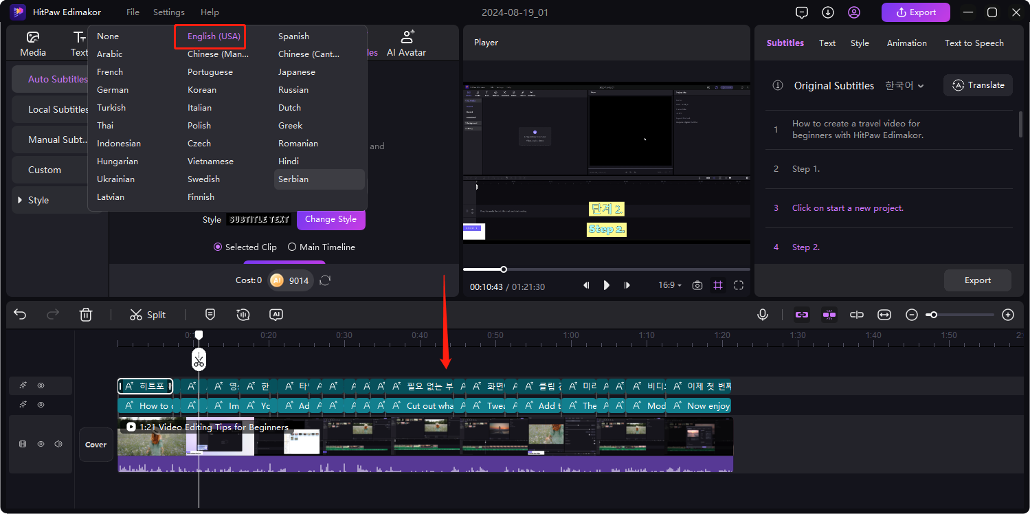Open the speech-to-text waveform tool icon
The width and height of the screenshot is (1030, 514).
click(243, 314)
